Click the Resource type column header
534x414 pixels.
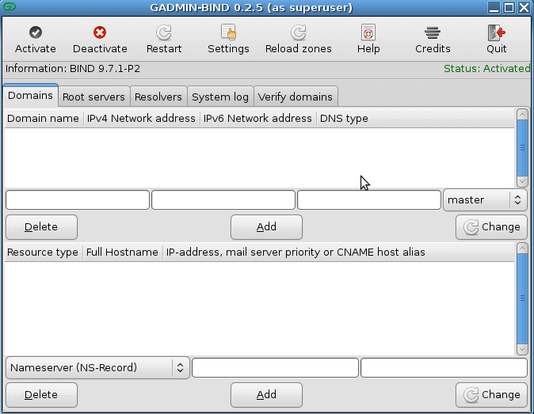(x=43, y=252)
